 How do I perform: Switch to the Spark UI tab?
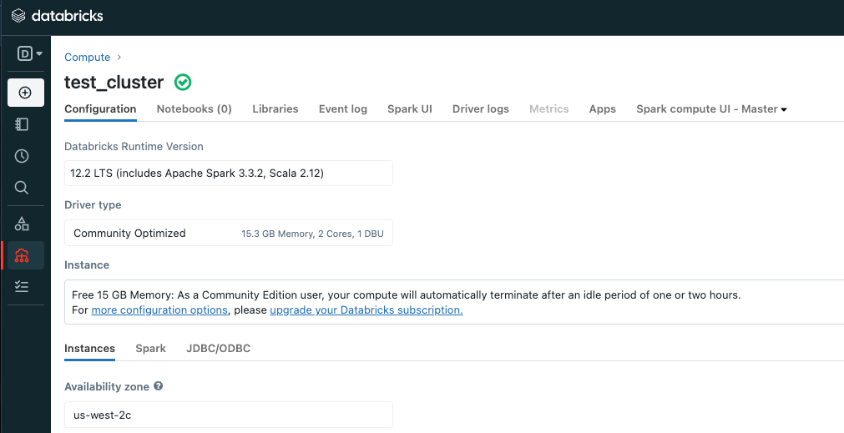[410, 108]
